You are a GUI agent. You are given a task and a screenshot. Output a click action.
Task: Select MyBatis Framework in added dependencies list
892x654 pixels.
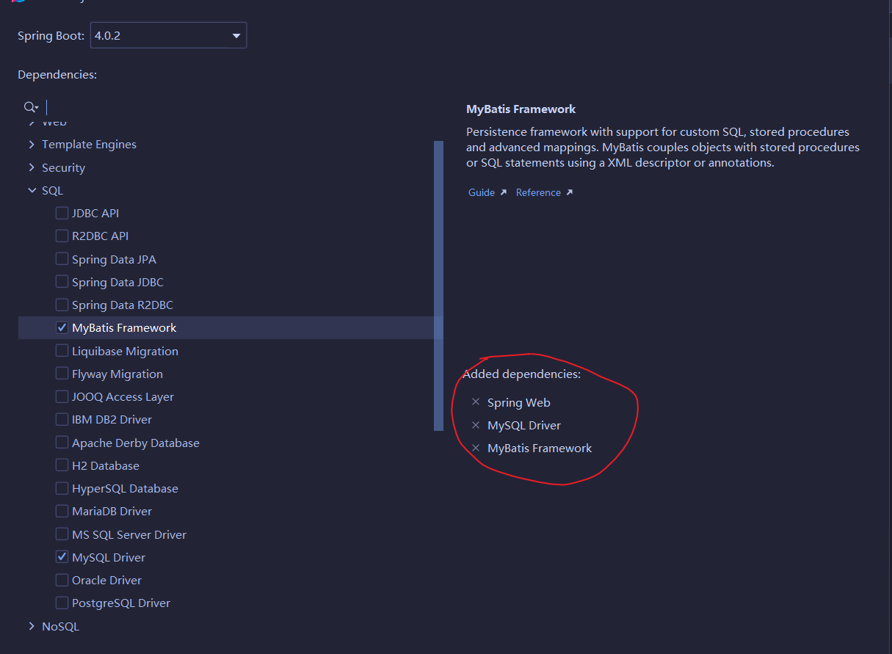[540, 448]
